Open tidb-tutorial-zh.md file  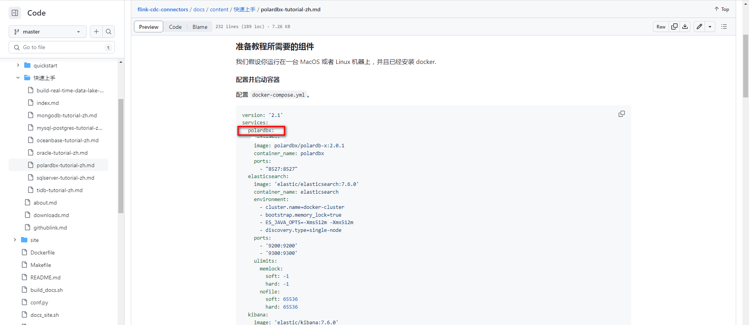coord(60,190)
